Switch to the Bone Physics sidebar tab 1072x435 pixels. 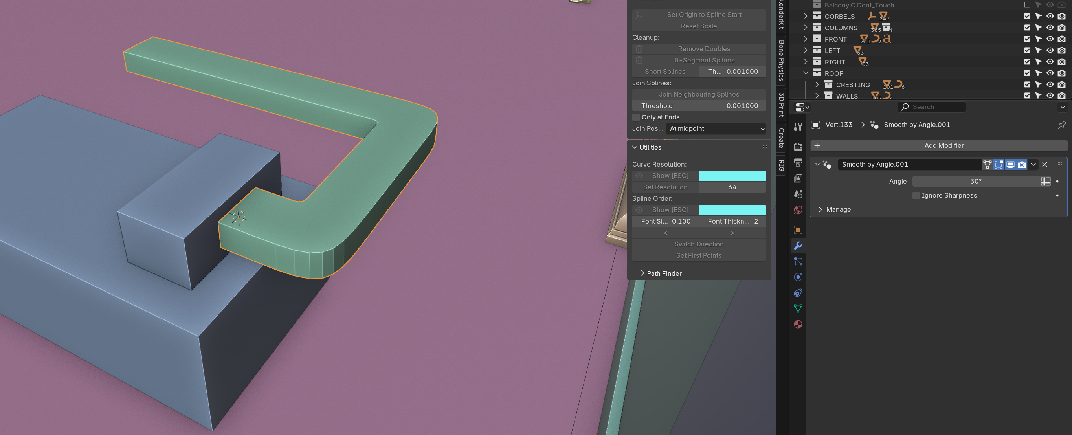[781, 60]
